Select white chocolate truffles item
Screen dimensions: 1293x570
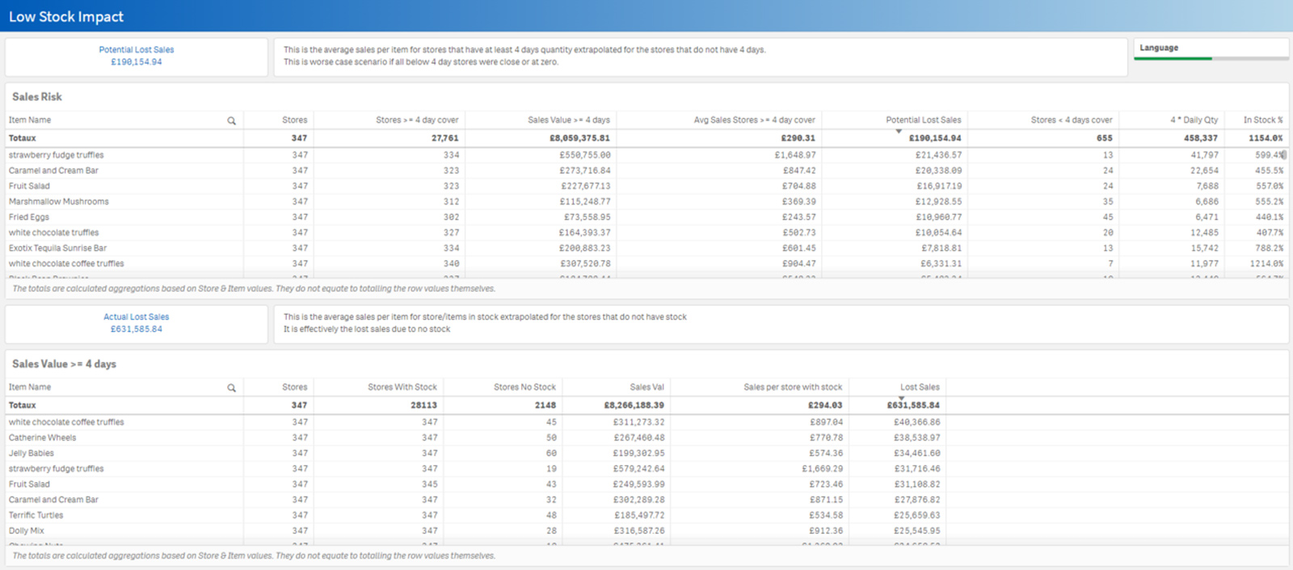tap(53, 233)
